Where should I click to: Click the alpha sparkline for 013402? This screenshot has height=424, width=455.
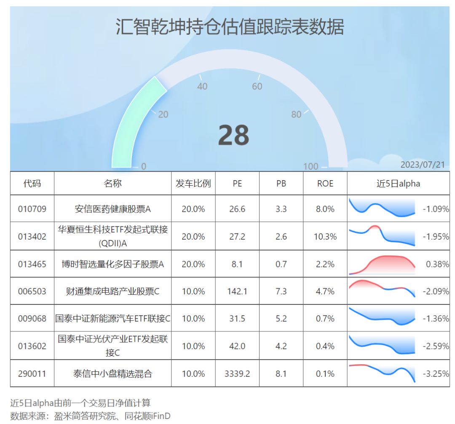[382, 235]
